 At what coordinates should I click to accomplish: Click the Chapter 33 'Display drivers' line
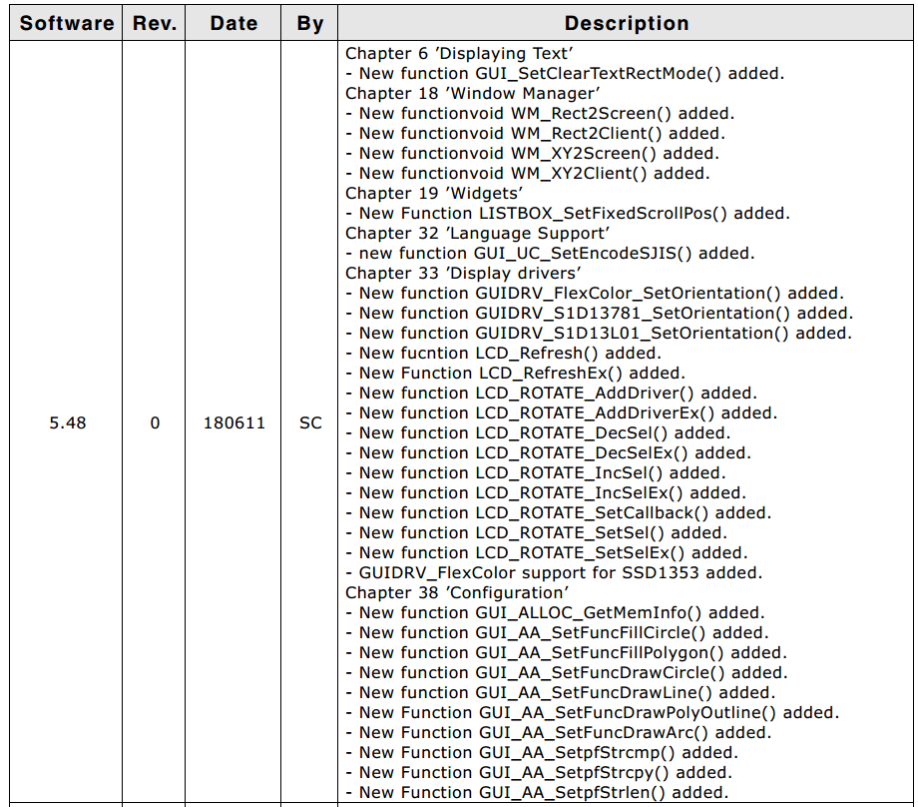coord(463,273)
